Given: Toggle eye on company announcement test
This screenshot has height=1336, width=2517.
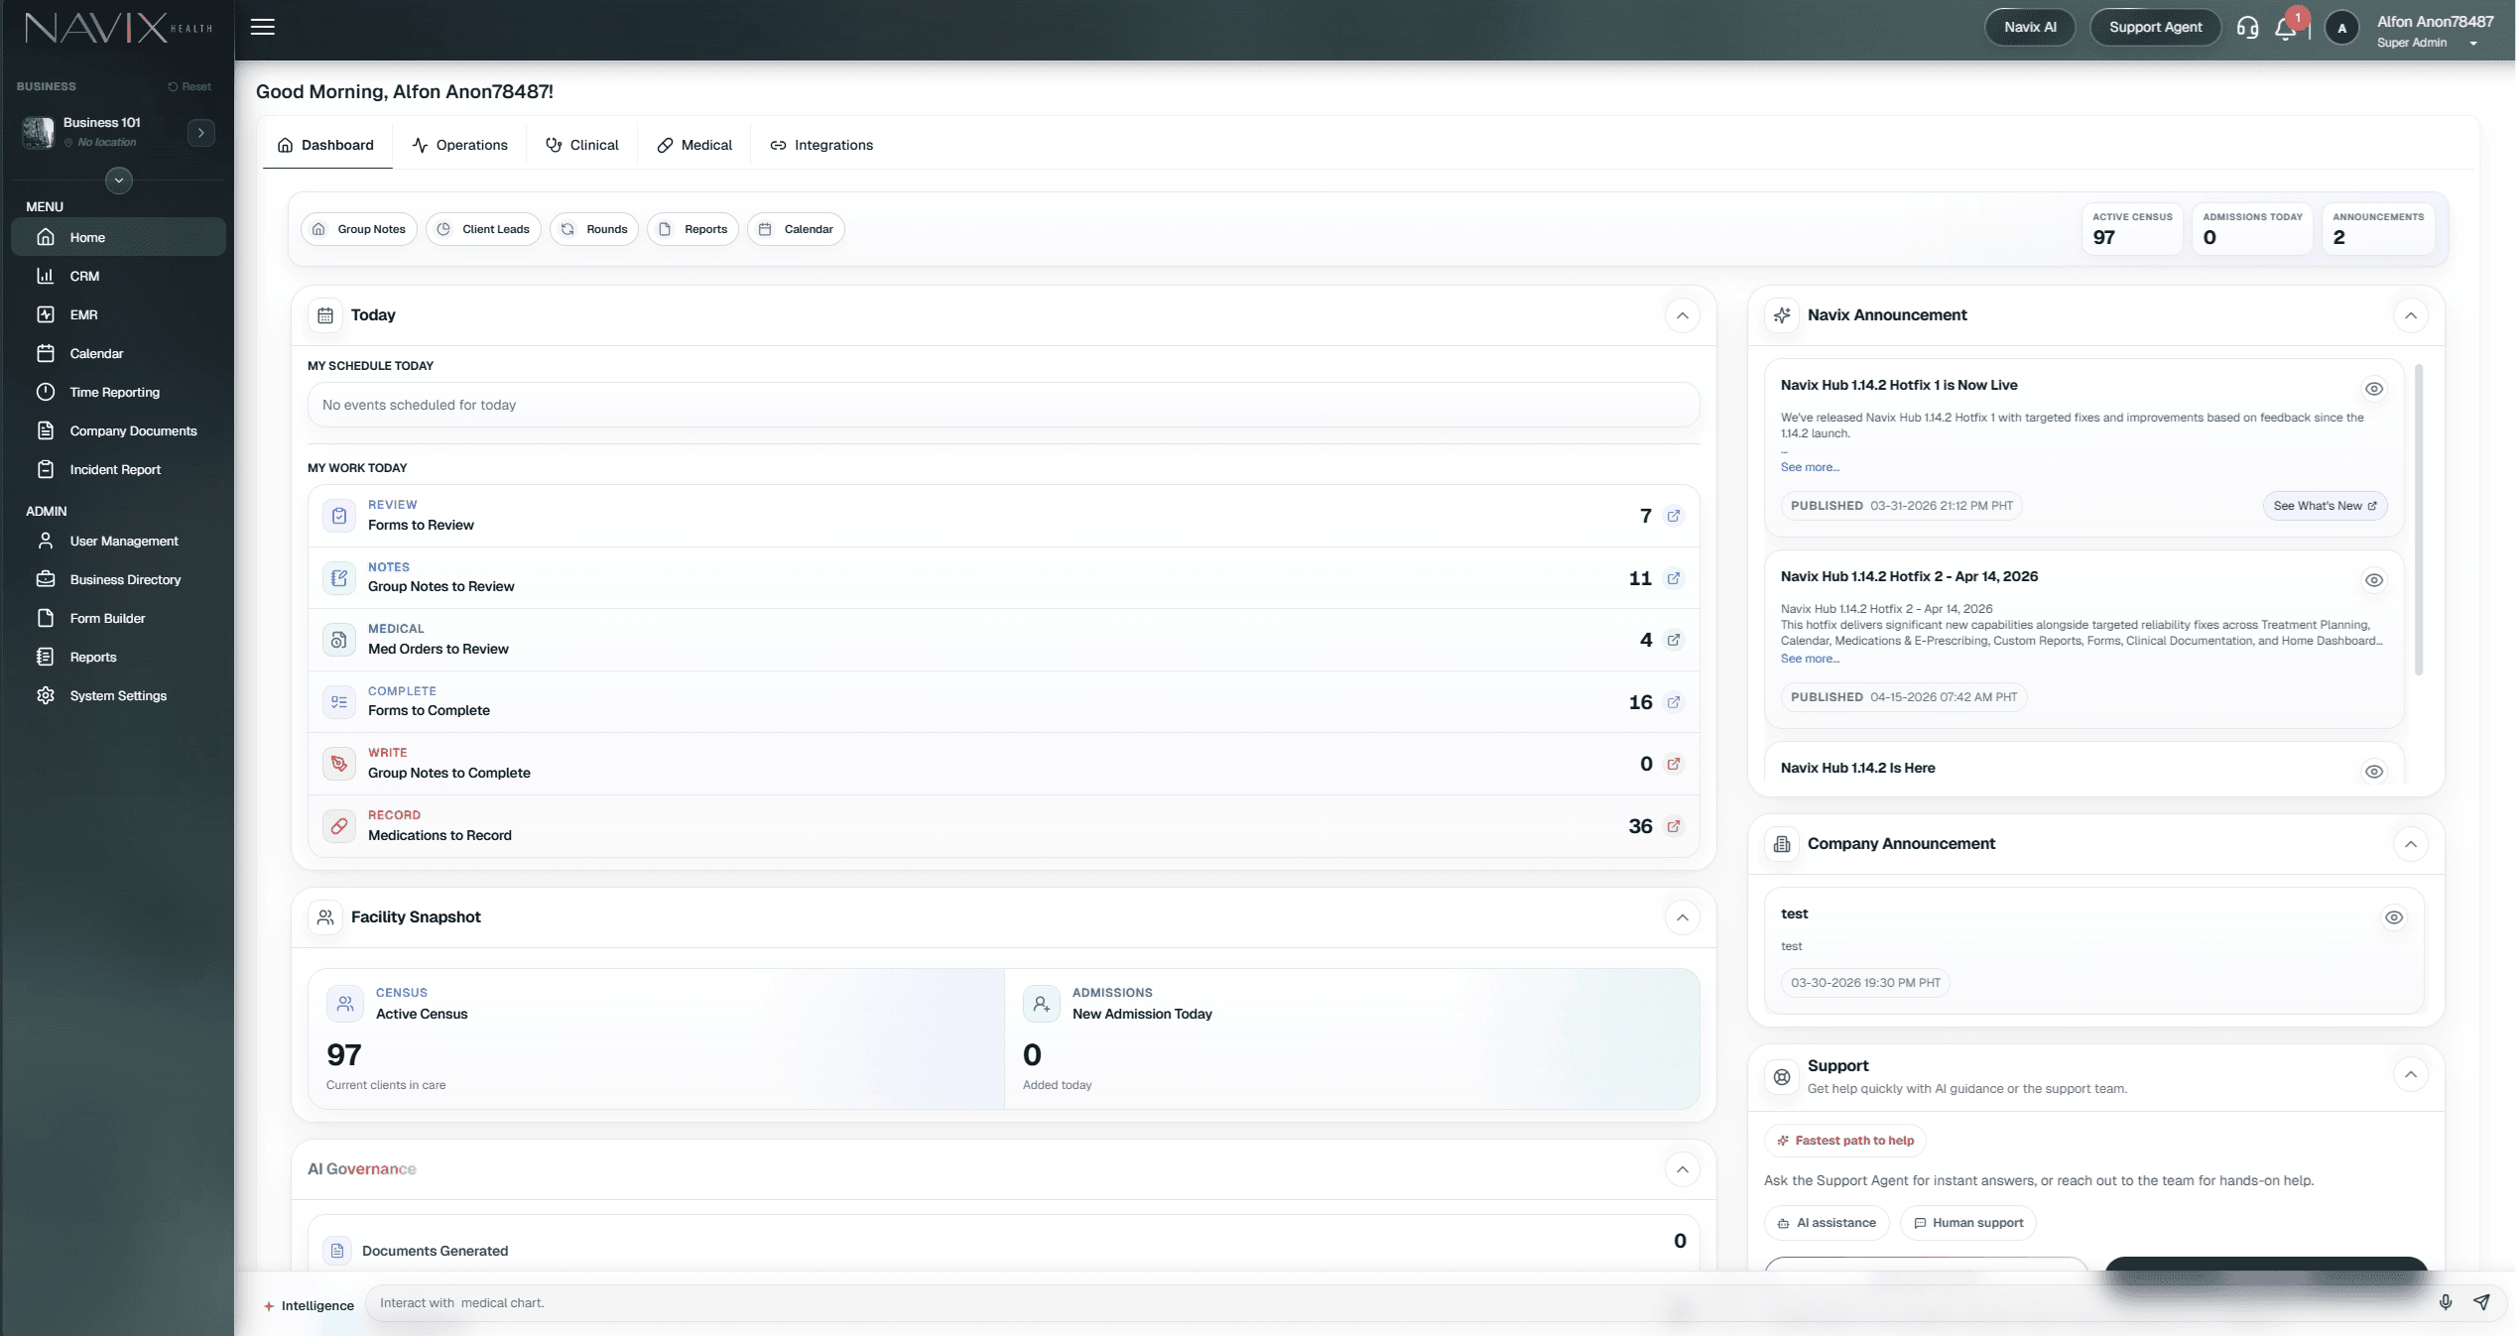Looking at the screenshot, I should click(x=2394, y=917).
